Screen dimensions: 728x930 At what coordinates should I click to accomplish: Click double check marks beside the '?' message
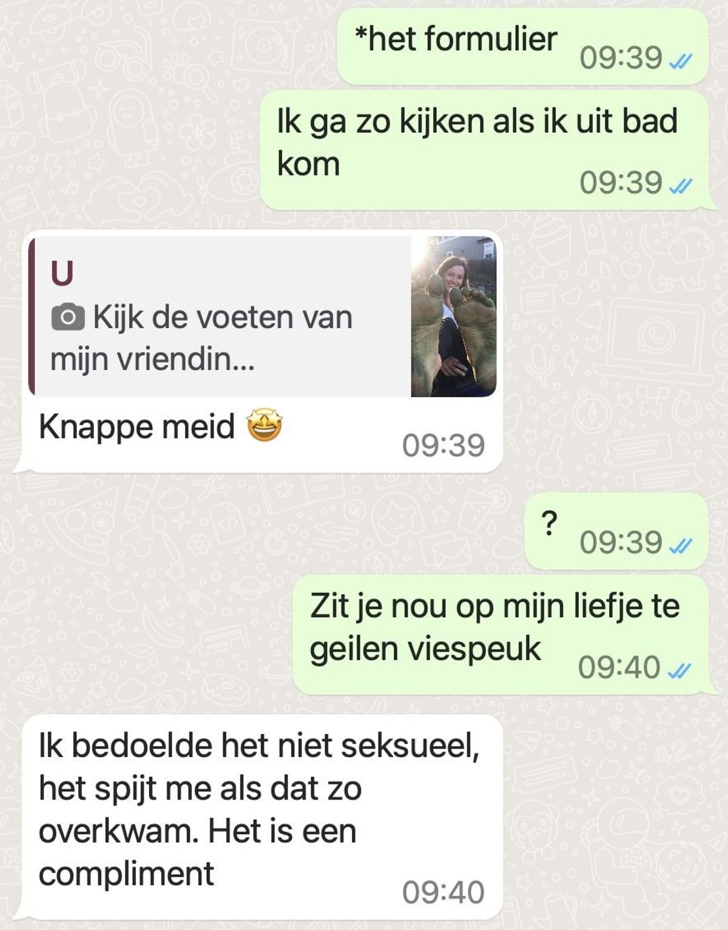(x=680, y=545)
